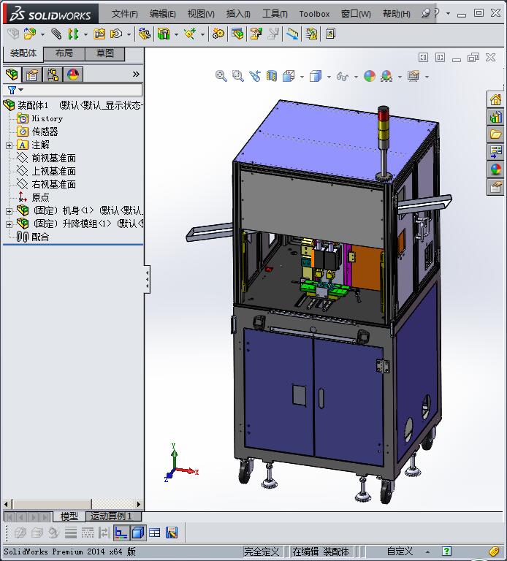The width and height of the screenshot is (507, 561).
Task: Open the Toolbox menu
Action: (x=314, y=14)
